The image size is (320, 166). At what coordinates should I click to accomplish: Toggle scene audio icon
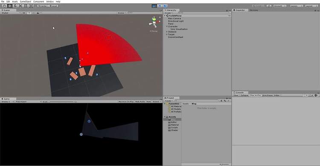click(x=34, y=13)
